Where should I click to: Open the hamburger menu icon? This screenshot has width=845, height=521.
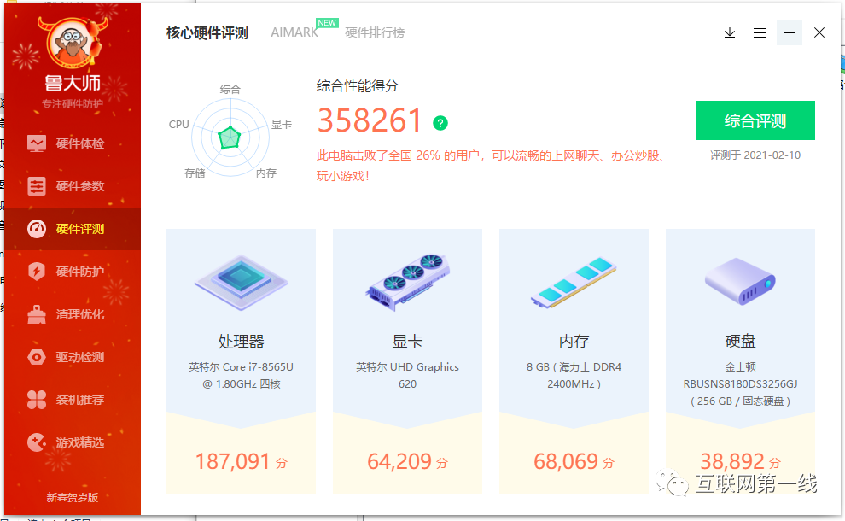tap(760, 33)
